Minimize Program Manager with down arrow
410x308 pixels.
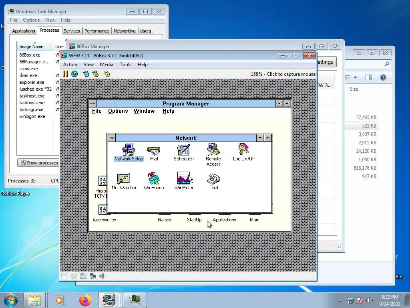[x=279, y=103]
